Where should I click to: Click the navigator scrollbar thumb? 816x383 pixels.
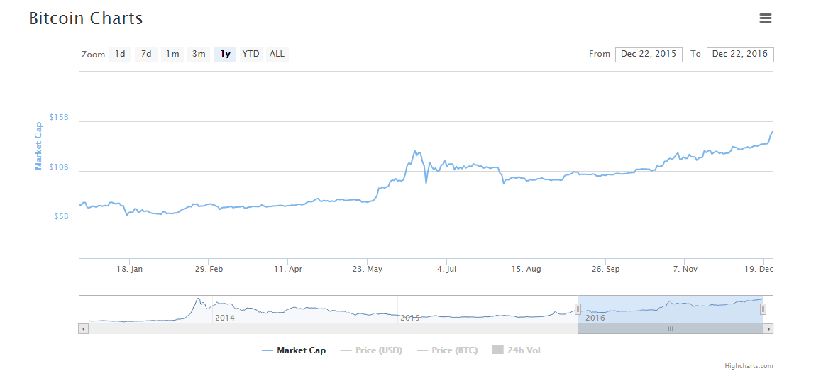coord(671,329)
